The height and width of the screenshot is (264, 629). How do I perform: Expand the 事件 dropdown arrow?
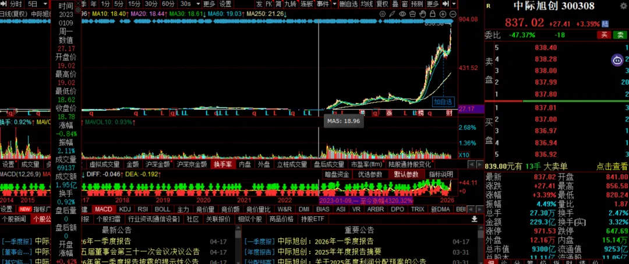(333, 4)
